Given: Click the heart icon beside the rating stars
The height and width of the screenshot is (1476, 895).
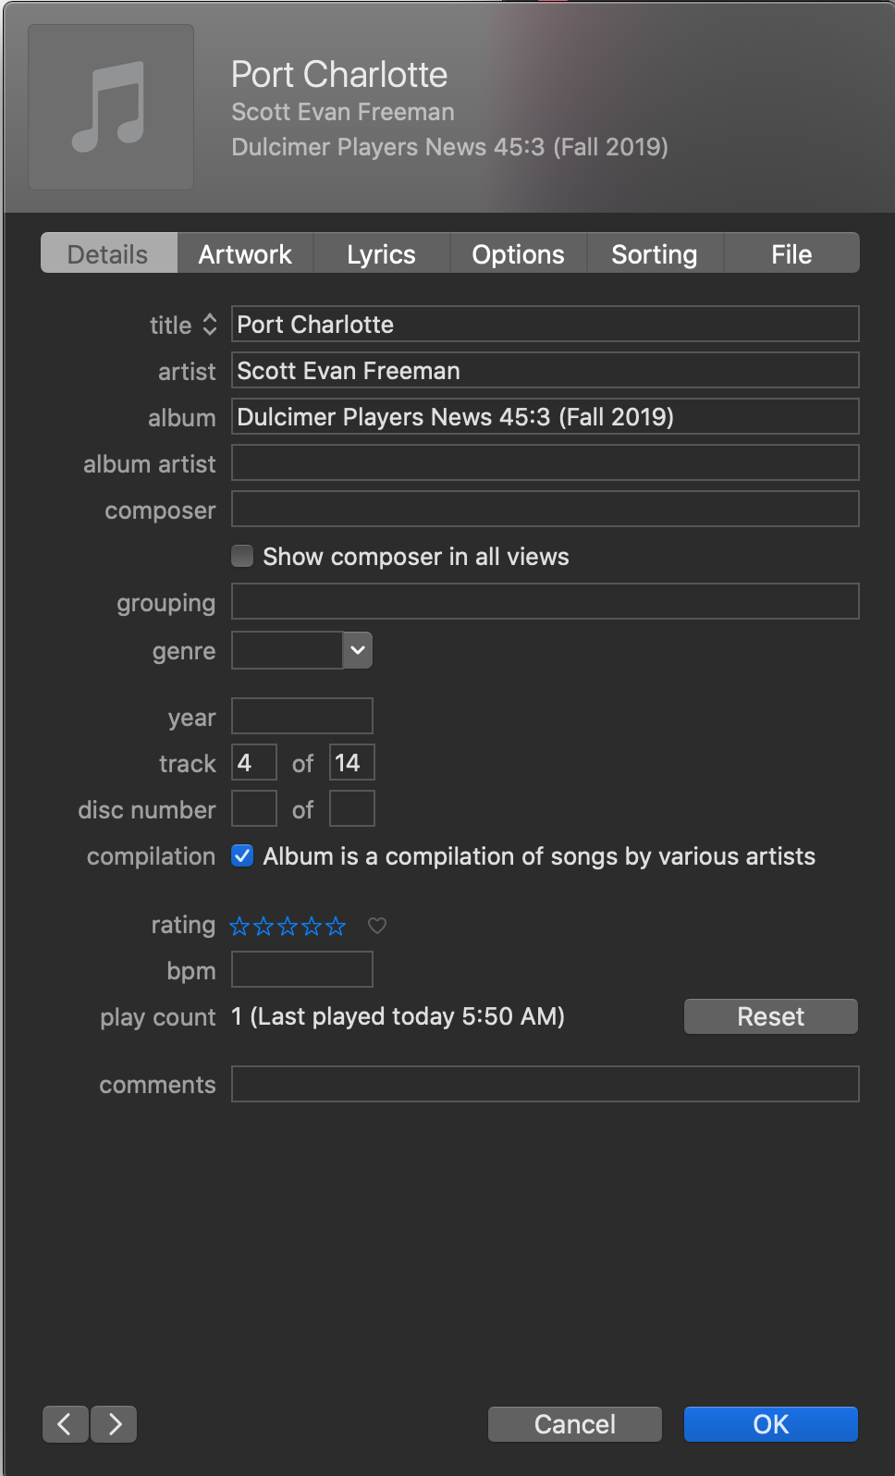Looking at the screenshot, I should (376, 926).
